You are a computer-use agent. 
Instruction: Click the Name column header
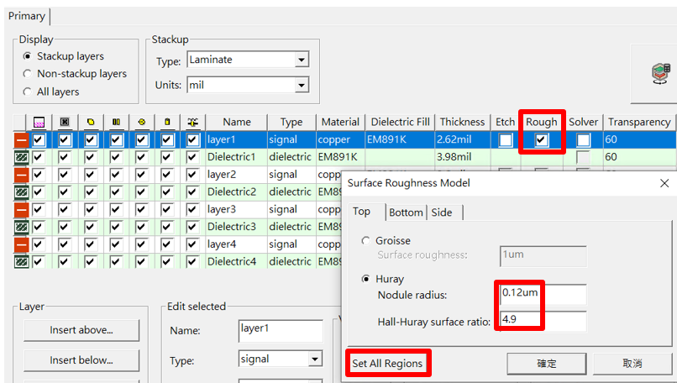point(237,122)
